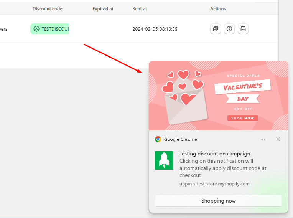Click the inbox icon in Actions column
293x218 pixels.
[x=243, y=29]
